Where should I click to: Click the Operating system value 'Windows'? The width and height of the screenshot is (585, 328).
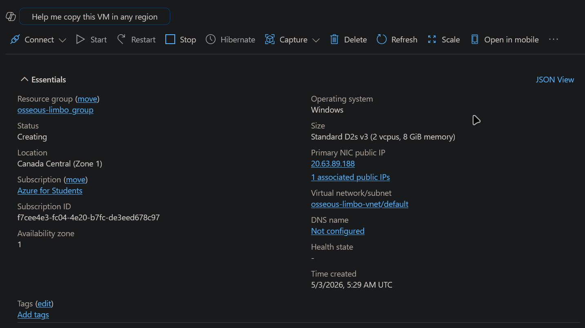(327, 110)
